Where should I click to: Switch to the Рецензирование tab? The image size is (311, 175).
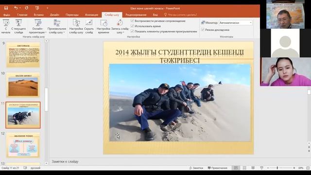click(136, 15)
